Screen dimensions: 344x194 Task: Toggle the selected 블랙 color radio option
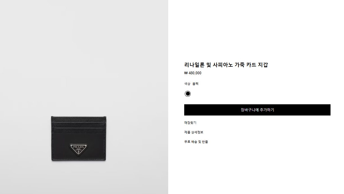[188, 94]
